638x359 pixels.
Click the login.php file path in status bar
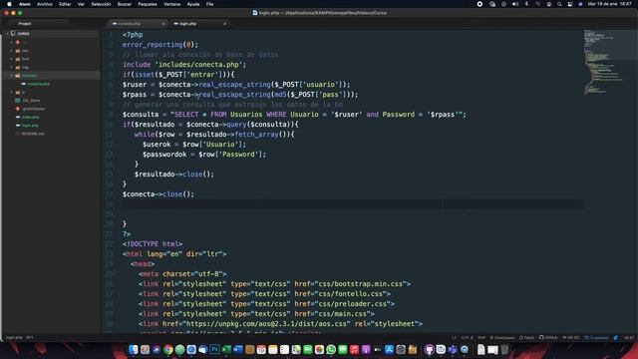coord(14,337)
